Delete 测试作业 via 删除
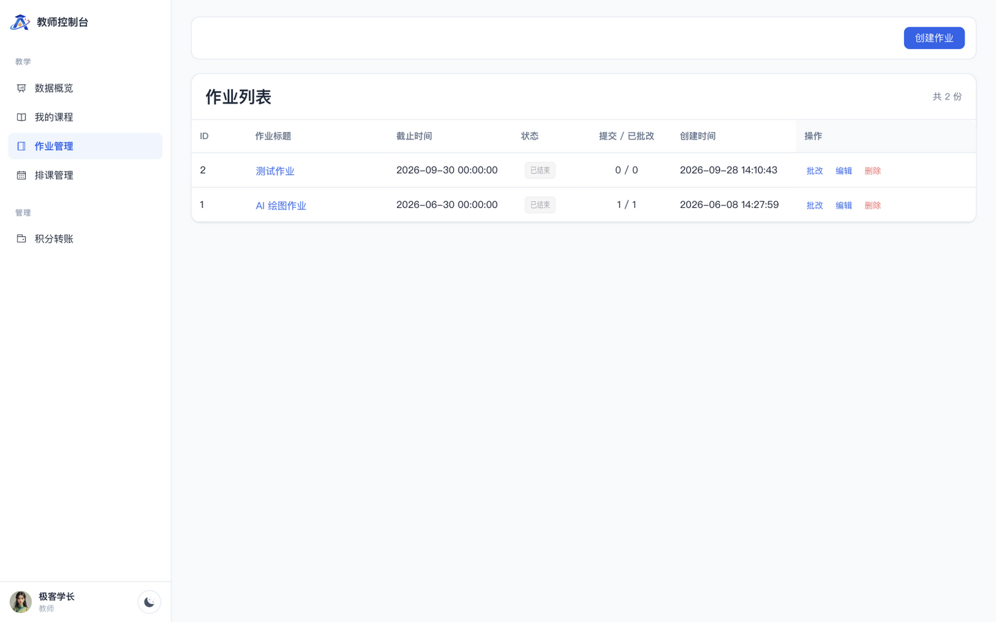996x622 pixels. [x=873, y=171]
